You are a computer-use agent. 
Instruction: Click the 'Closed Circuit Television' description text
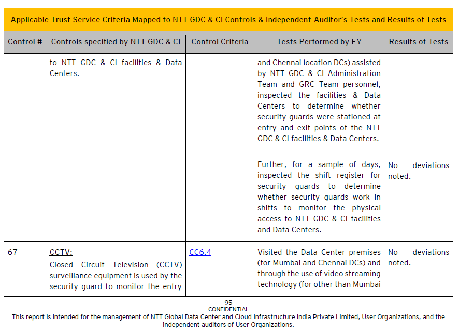[x=116, y=276]
